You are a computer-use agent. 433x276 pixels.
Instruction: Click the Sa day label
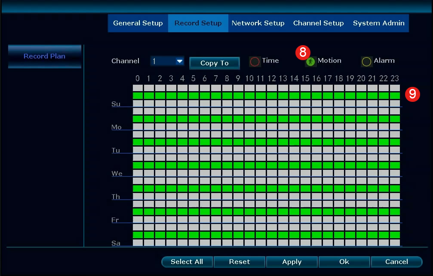116,243
